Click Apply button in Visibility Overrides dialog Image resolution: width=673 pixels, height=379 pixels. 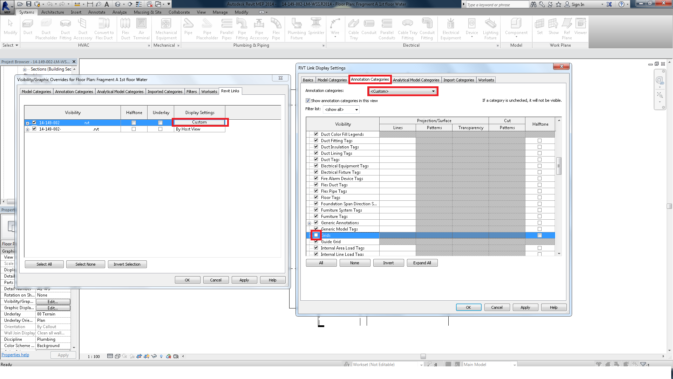[x=244, y=279]
